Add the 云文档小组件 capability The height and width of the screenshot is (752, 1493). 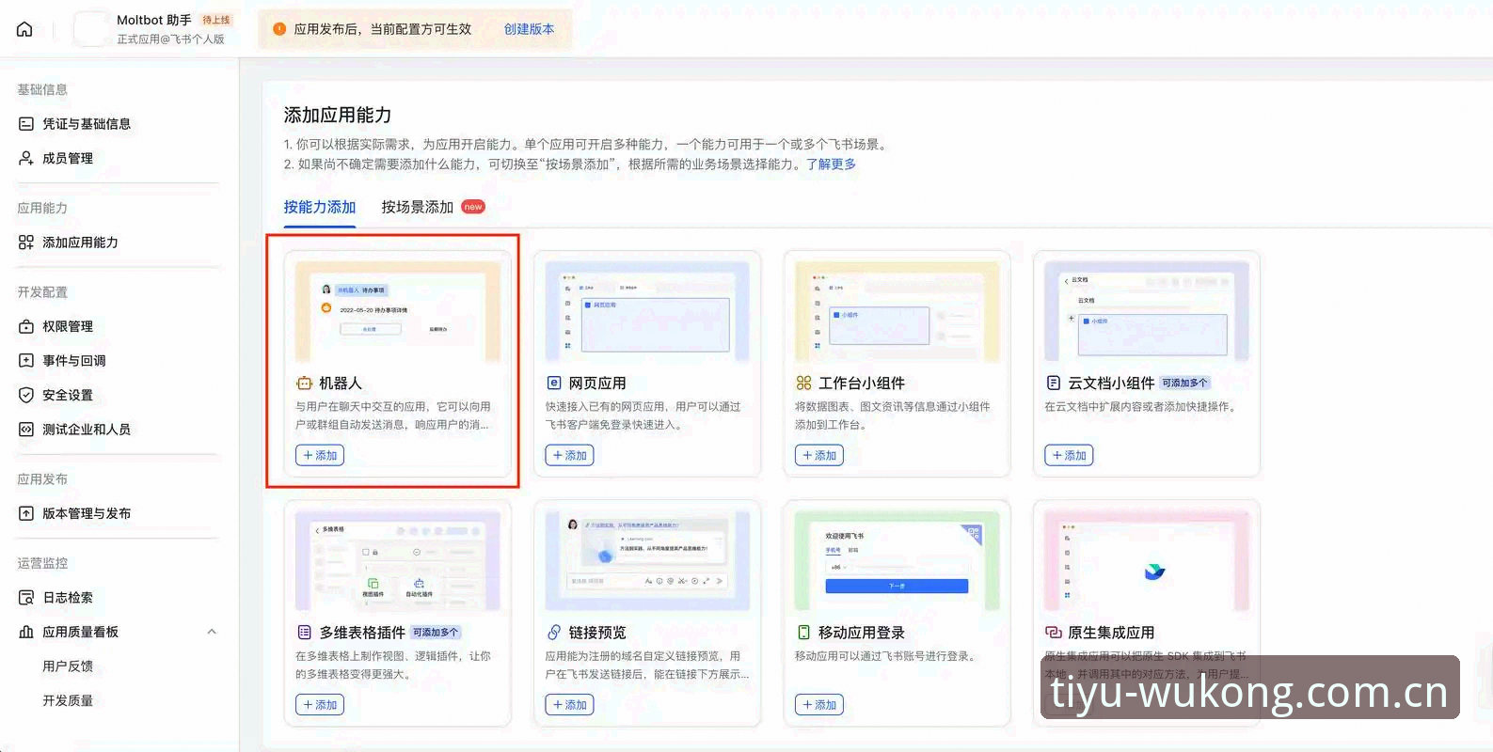[x=1069, y=456]
